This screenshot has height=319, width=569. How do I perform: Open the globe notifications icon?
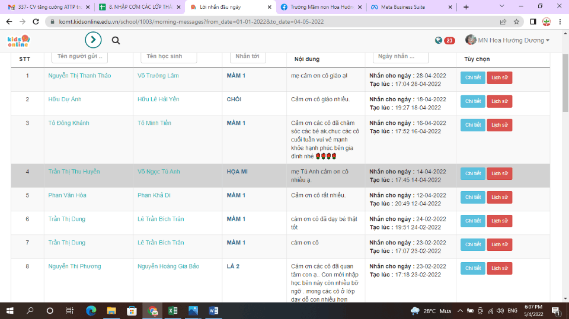coord(439,40)
